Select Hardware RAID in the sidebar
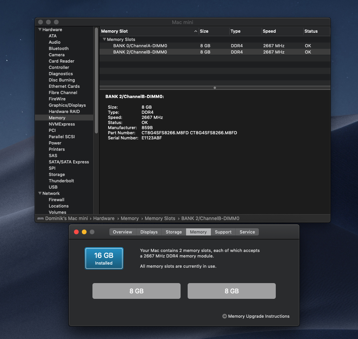The height and width of the screenshot is (339, 358). (x=64, y=111)
